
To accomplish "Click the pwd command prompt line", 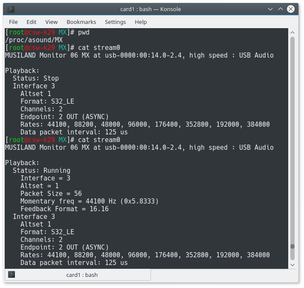I will 47,32.
